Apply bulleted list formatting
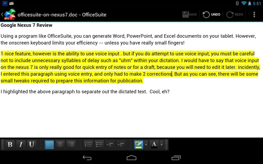 click(x=99, y=145)
